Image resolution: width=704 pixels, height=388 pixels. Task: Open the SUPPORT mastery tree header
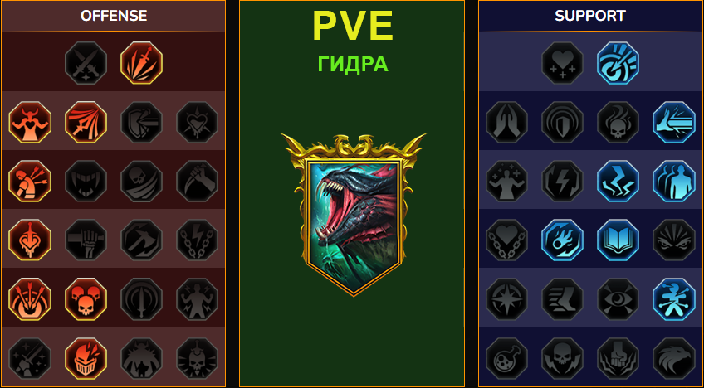pyautogui.click(x=590, y=16)
